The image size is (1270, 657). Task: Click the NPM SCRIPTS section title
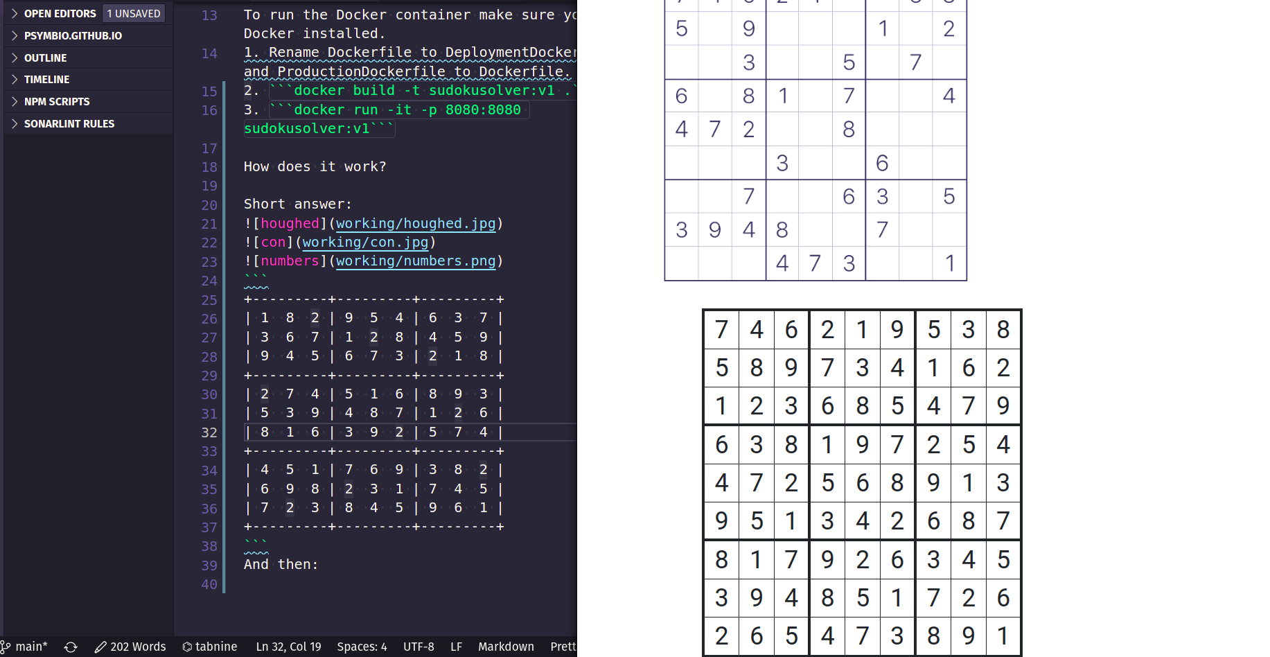[x=57, y=101]
